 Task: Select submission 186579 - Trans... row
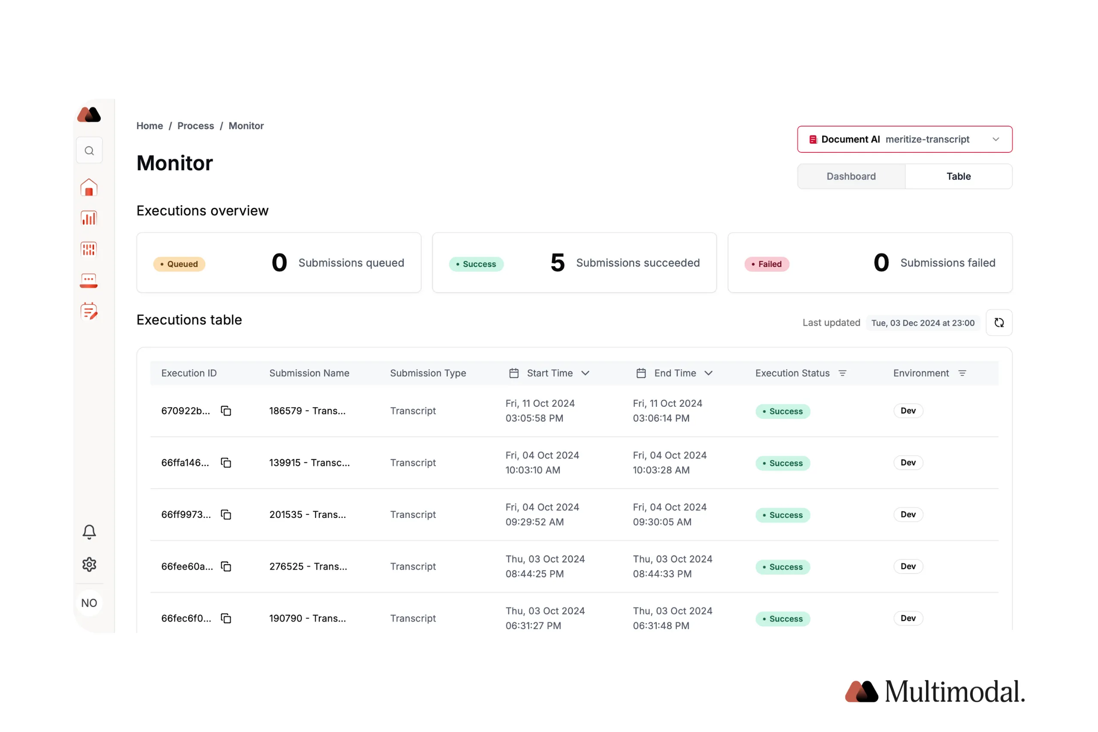point(574,411)
